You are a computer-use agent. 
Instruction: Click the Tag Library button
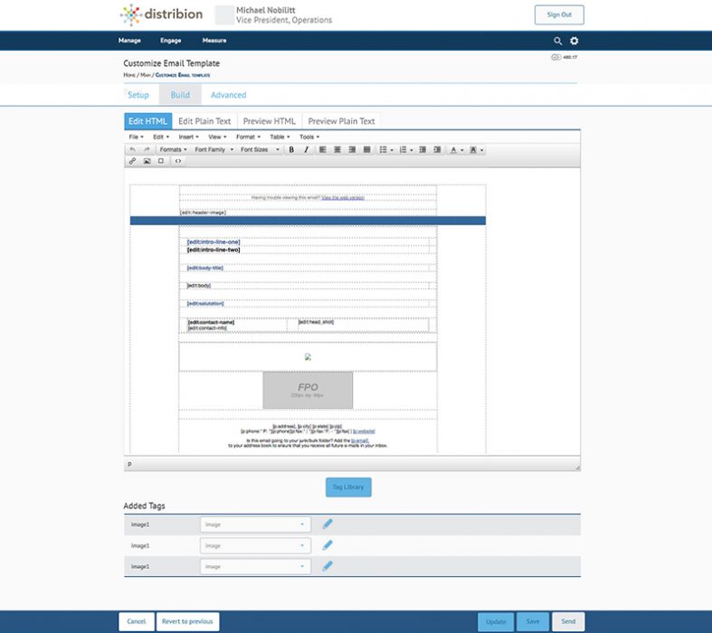pos(348,487)
